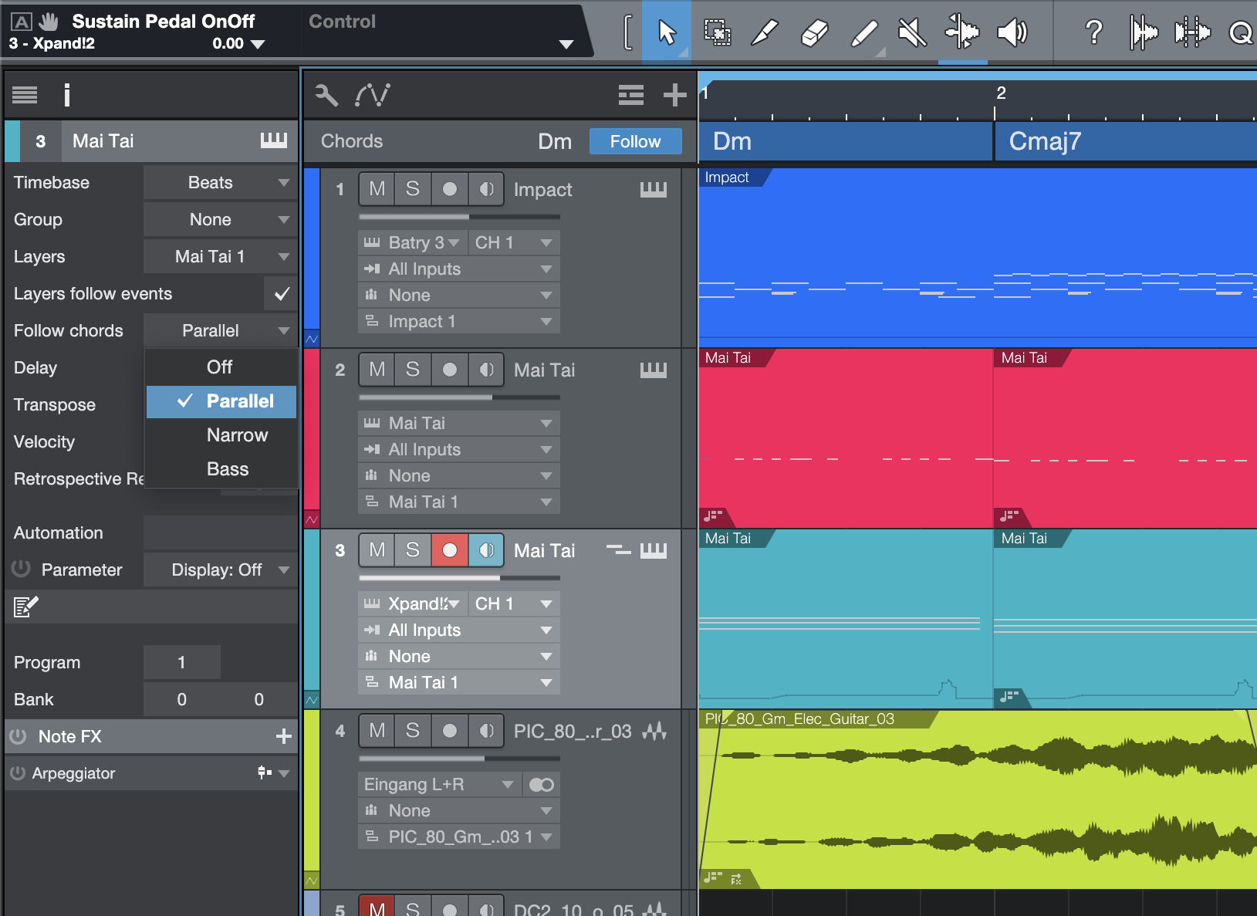This screenshot has width=1257, height=916.
Task: Toggle Layers follow events checkbox
Action: pos(282,294)
